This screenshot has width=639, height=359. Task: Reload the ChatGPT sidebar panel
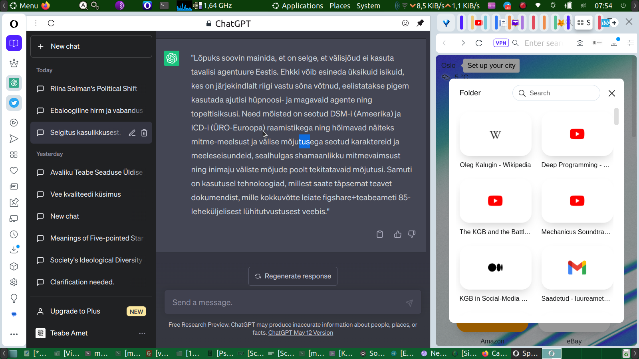51,23
